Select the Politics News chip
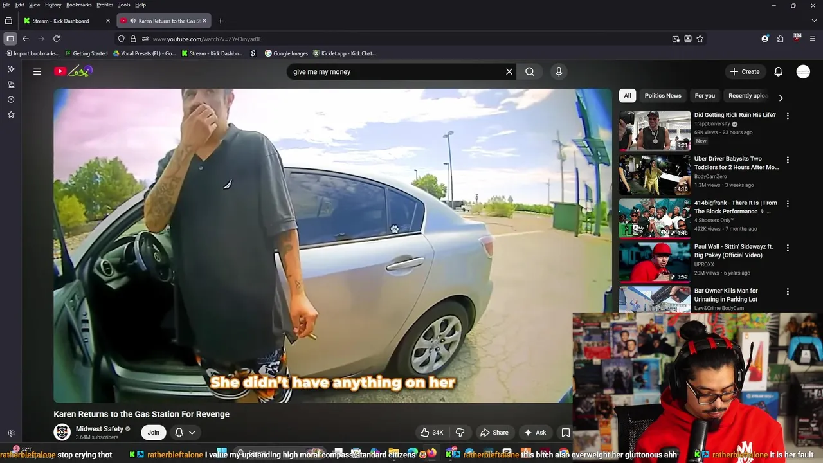The width and height of the screenshot is (823, 463). (x=663, y=95)
